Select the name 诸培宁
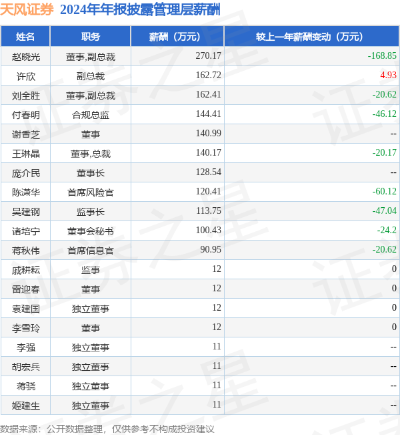400x435 pixels. point(26,231)
